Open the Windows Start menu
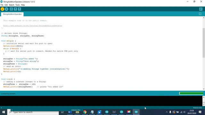 (x=4, y=112)
